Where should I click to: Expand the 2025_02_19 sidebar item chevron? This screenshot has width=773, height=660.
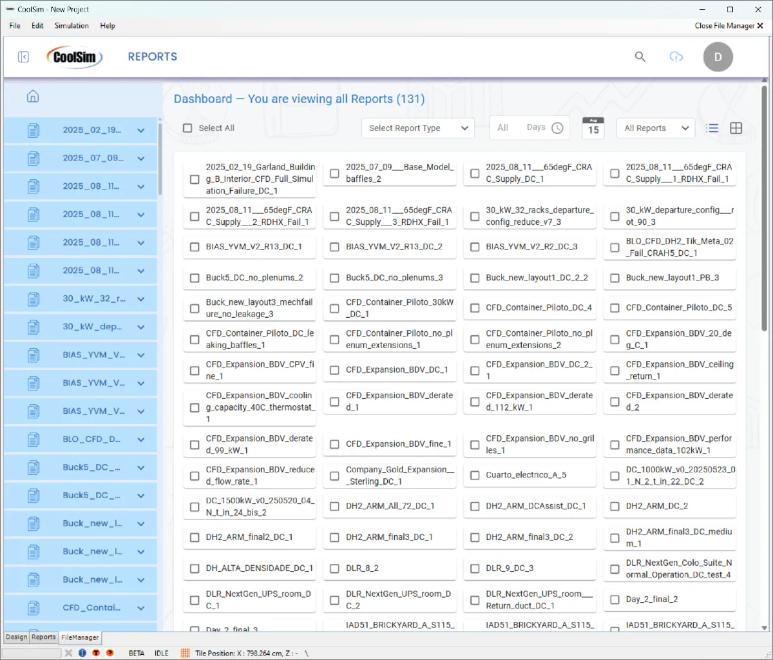click(140, 130)
